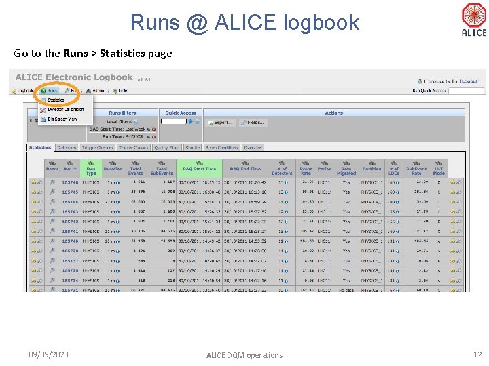Focus the Run Quick Access field at top right
The image size is (489, 366).
pos(466,91)
